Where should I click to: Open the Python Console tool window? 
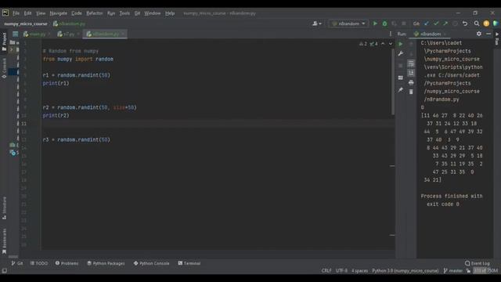151,263
